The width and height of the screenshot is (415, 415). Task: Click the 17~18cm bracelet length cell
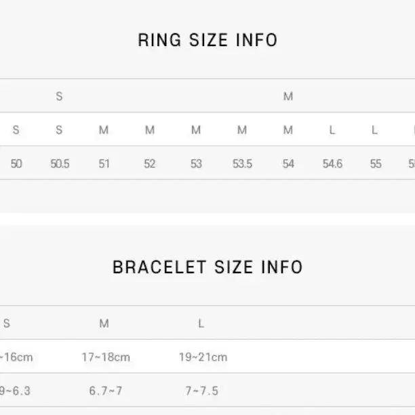pyautogui.click(x=106, y=357)
